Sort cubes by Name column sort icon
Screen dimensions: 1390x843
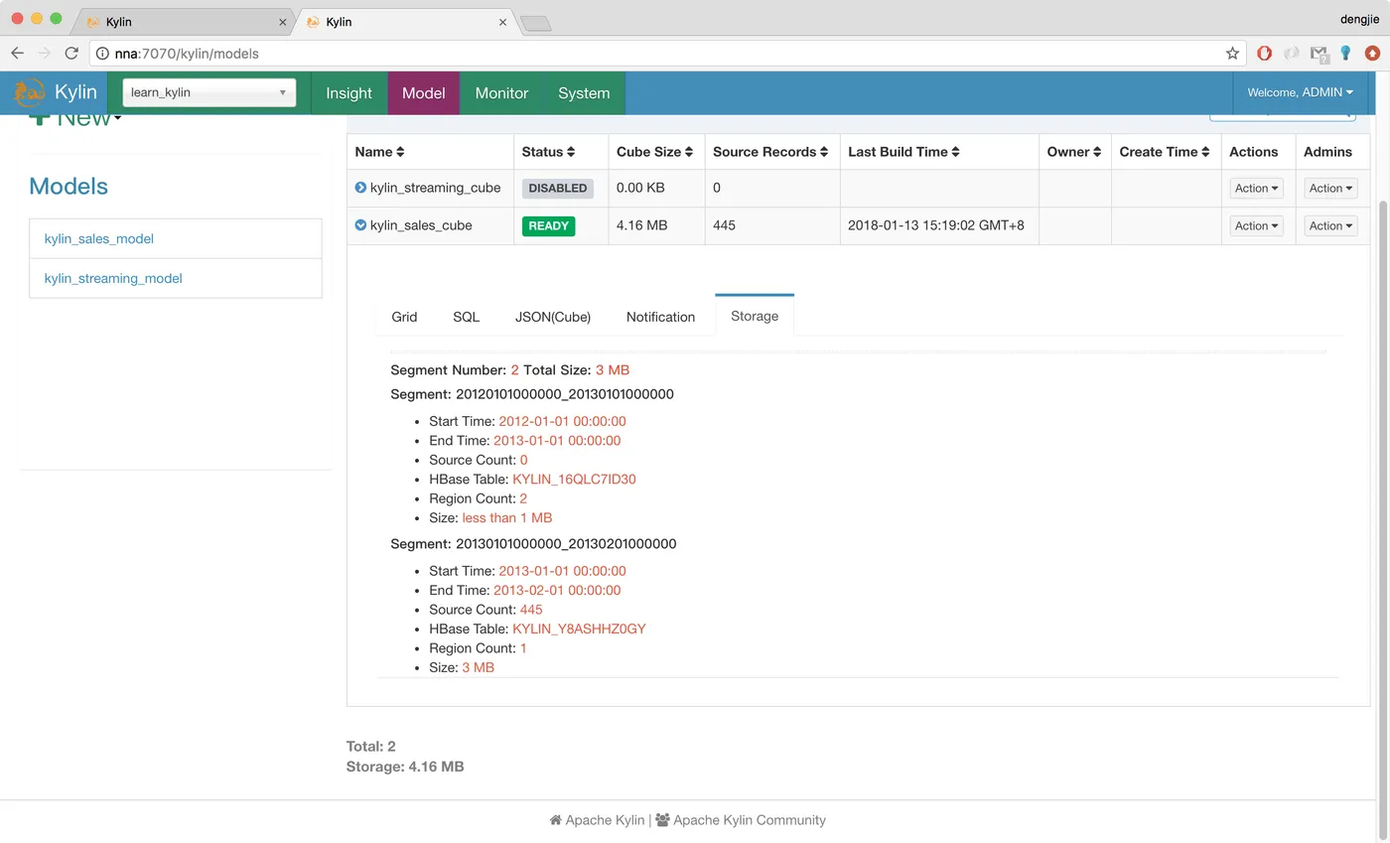click(x=400, y=152)
